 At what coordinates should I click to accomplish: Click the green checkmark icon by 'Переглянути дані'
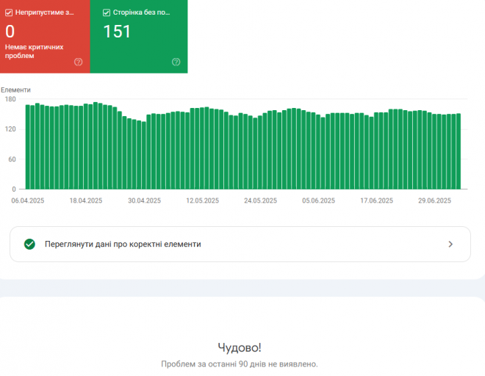[x=29, y=245]
